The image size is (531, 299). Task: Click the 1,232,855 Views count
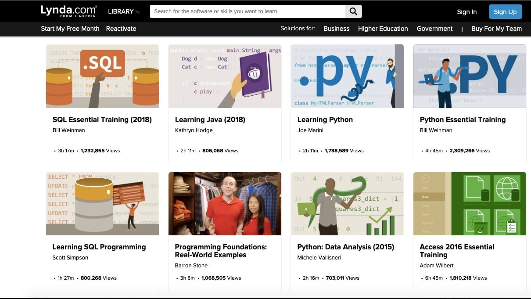[x=100, y=151]
